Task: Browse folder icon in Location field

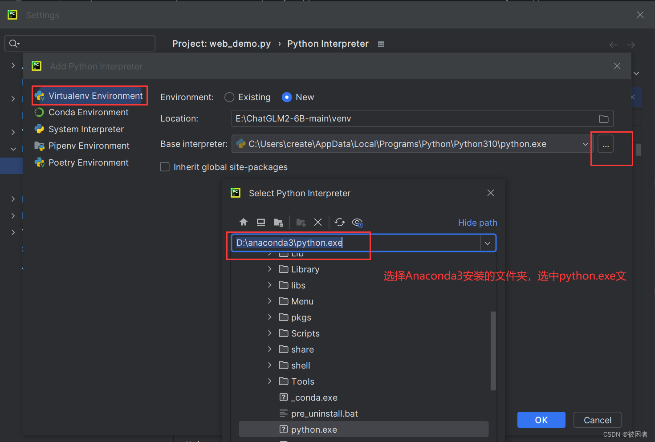Action: (604, 119)
